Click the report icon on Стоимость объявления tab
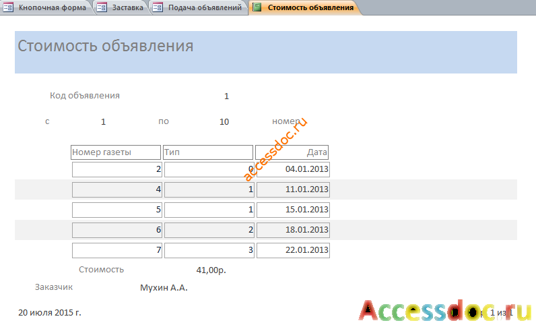536x325 pixels. coord(257,7)
